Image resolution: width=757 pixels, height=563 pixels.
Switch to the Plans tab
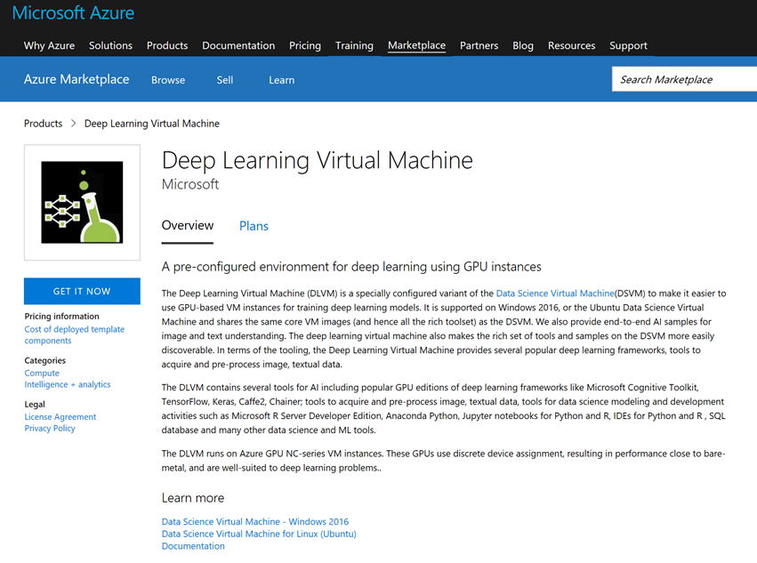point(254,226)
